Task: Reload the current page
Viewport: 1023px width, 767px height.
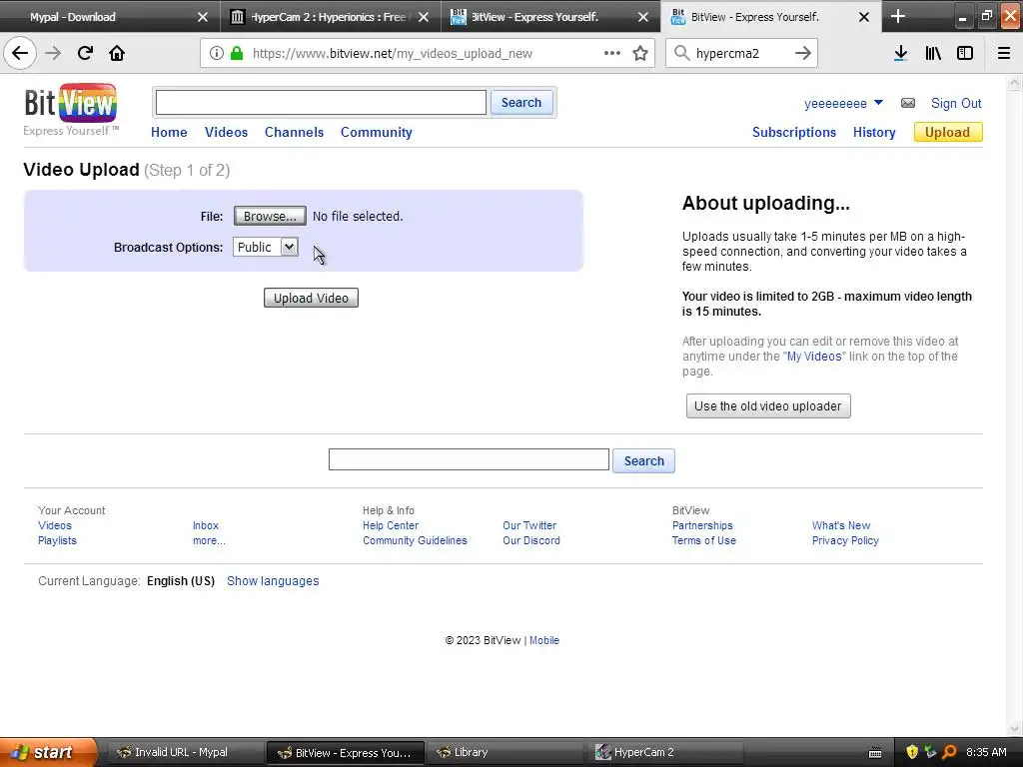Action: pyautogui.click(x=85, y=53)
